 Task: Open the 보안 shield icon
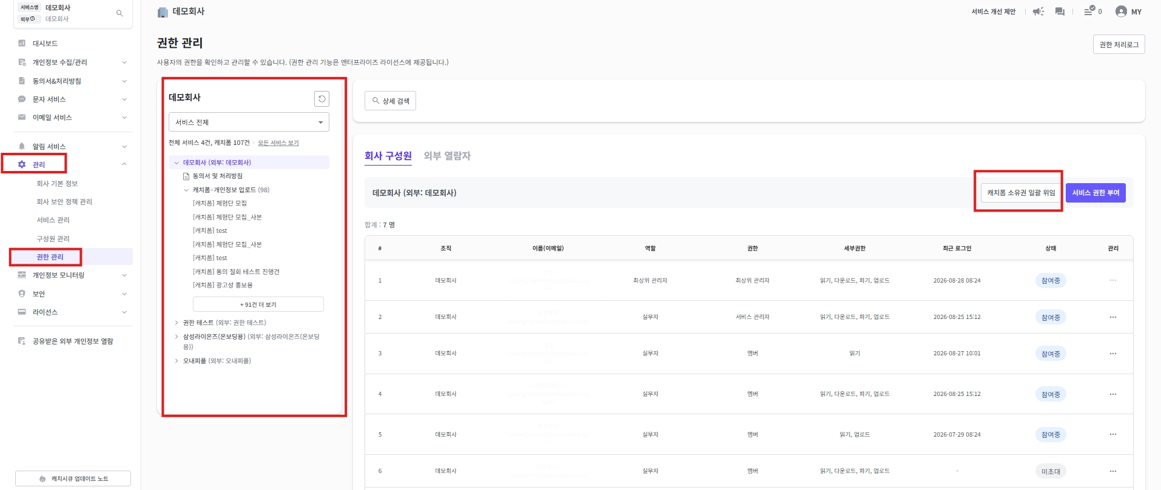coord(22,294)
